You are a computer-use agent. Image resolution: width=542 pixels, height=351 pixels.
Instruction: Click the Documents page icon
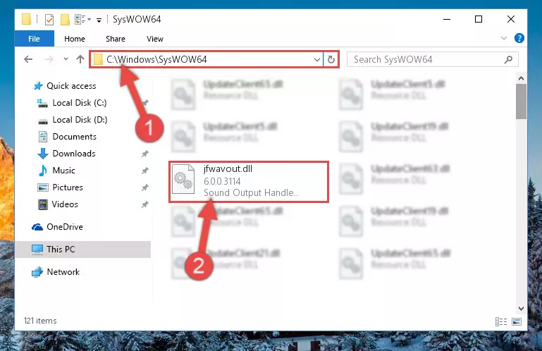click(43, 137)
